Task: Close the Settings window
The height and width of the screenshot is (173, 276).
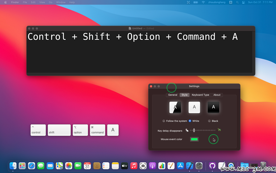Action: click(151, 86)
